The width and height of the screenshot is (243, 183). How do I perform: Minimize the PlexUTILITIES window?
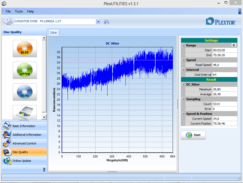pos(219,3)
